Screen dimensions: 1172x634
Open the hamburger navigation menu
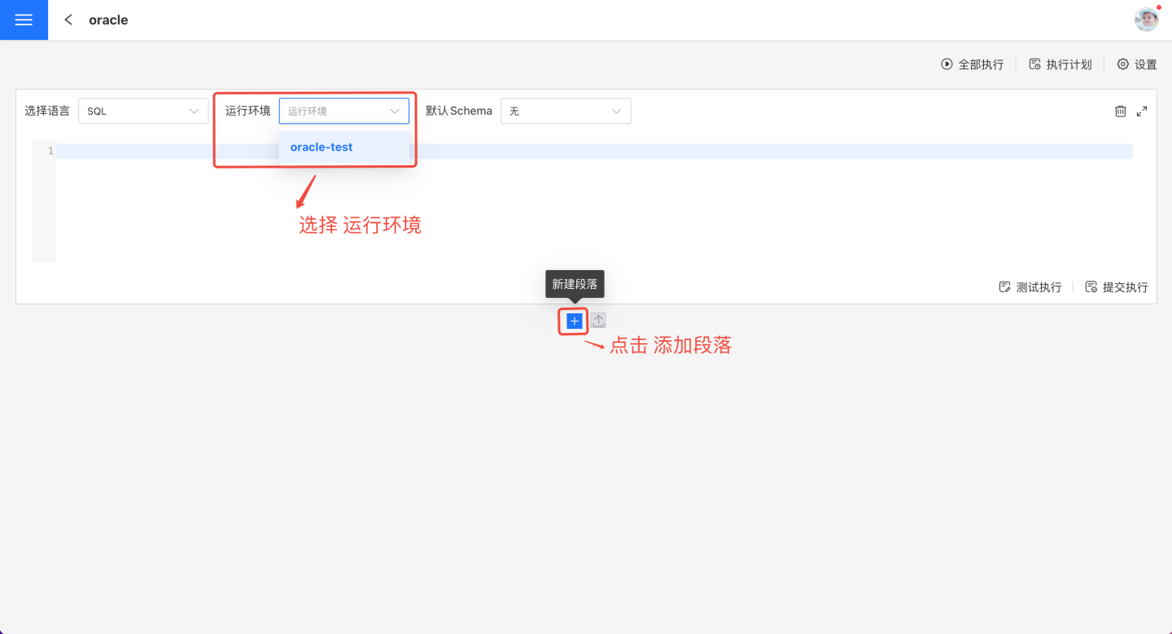pyautogui.click(x=24, y=20)
